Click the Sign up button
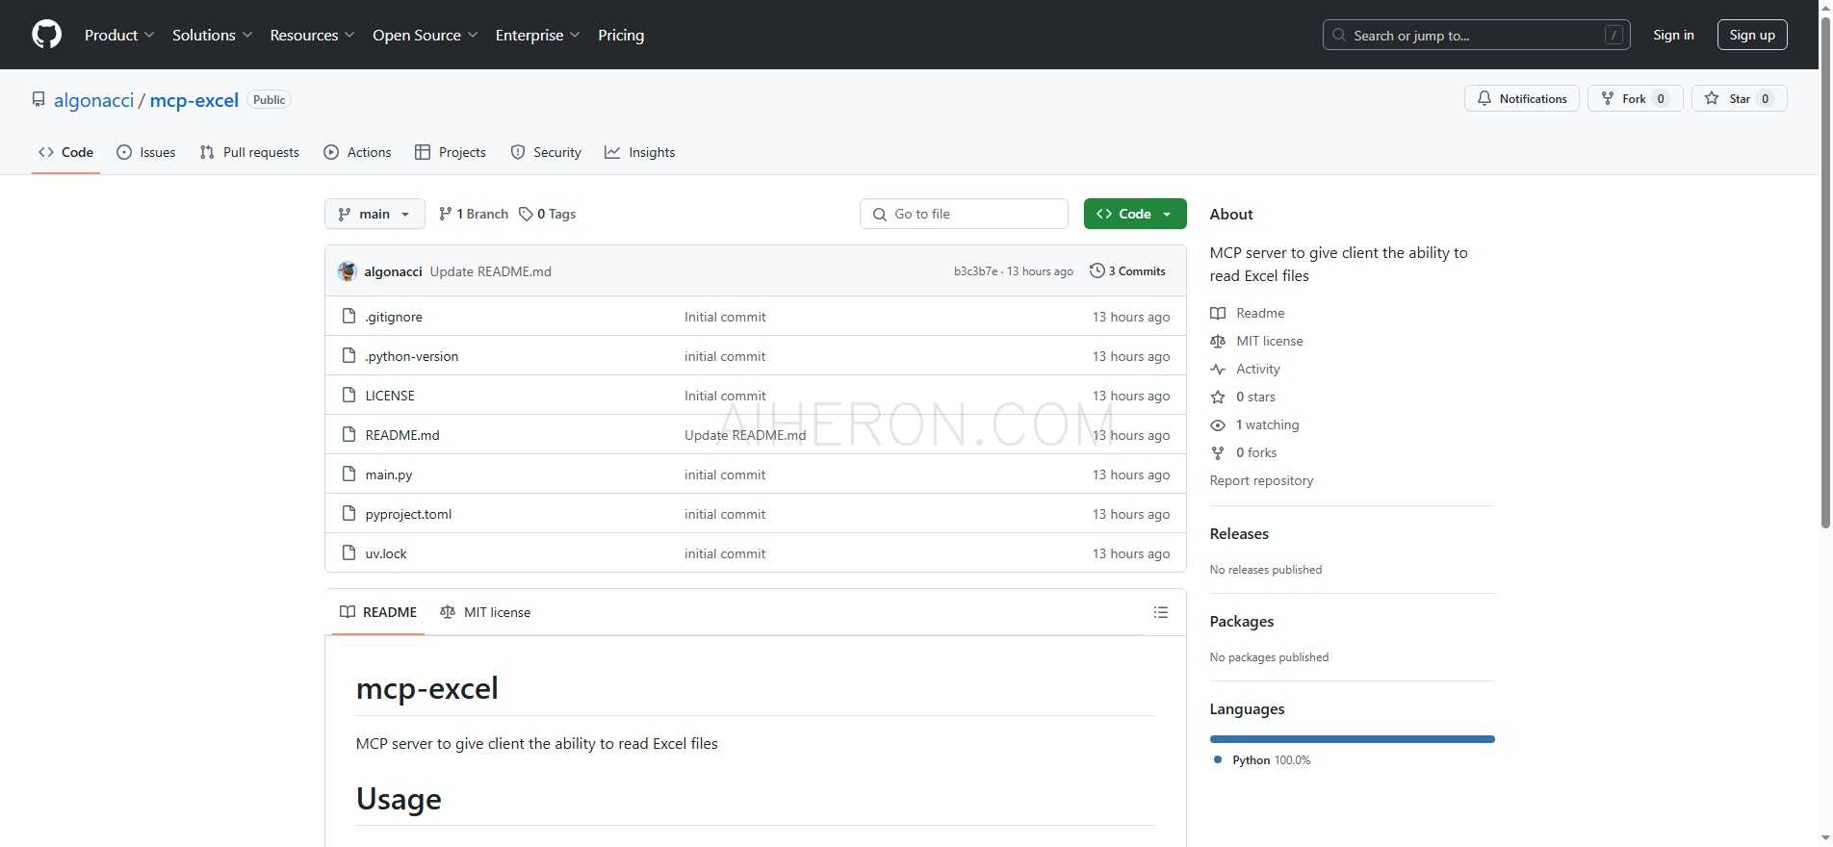The image size is (1833, 847). (1752, 35)
